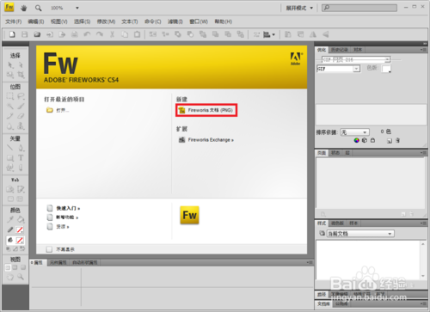This screenshot has height=312, width=430.
Task: Create a new Fireworks 文档 (PNG)
Action: click(206, 110)
